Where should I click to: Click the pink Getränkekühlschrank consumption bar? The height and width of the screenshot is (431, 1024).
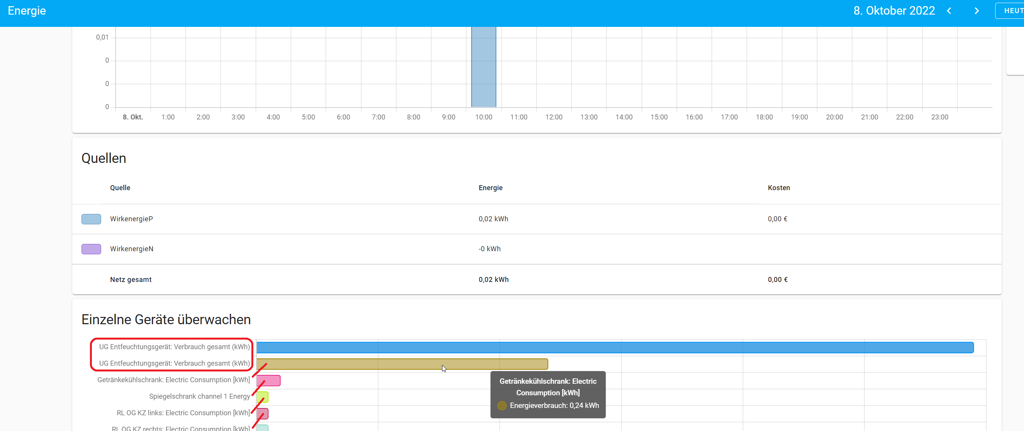pyautogui.click(x=269, y=380)
